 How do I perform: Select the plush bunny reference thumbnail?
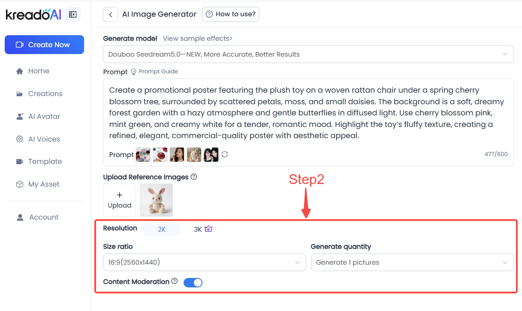pos(156,200)
